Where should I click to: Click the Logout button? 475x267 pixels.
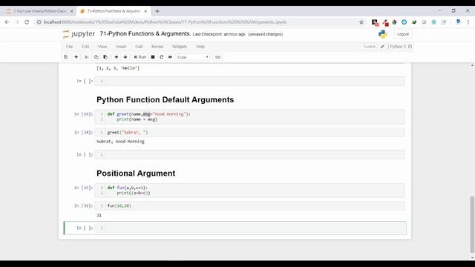pos(403,34)
